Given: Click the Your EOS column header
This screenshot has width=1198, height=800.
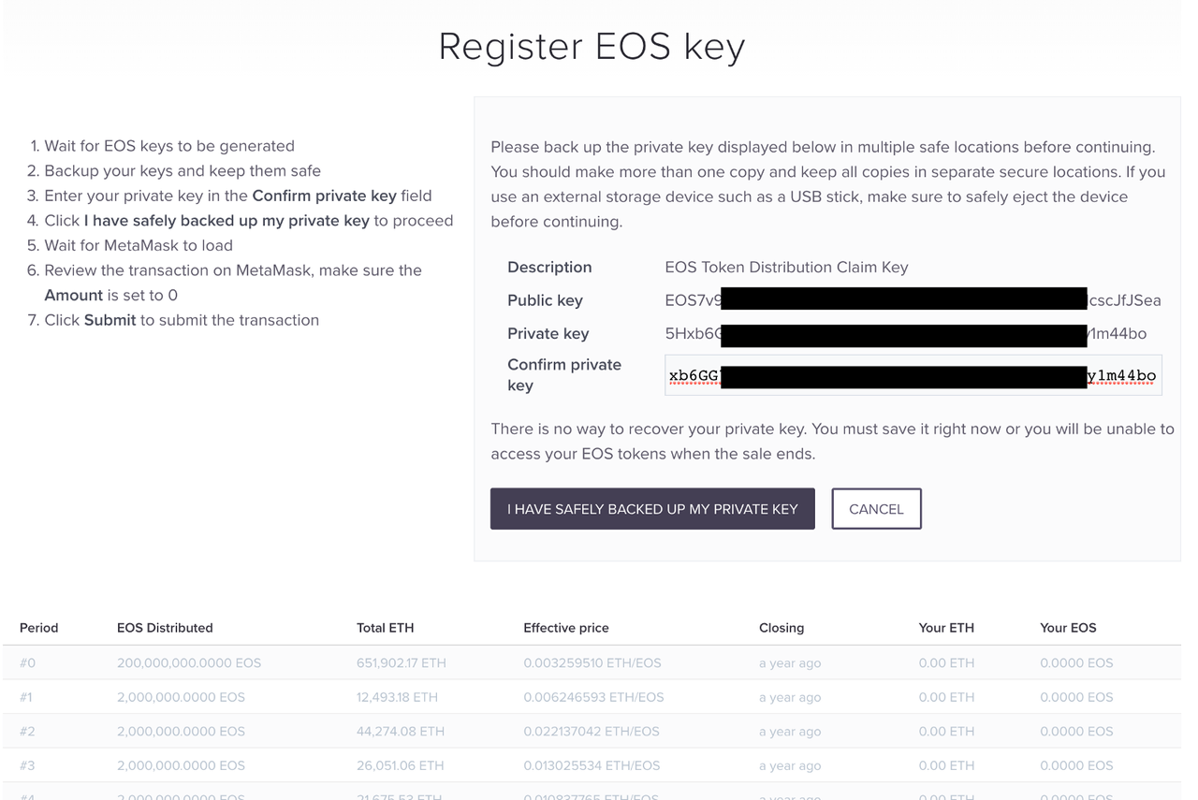Looking at the screenshot, I should 1068,628.
